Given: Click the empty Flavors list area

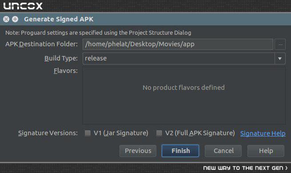Looking at the screenshot, I should pos(184,96).
